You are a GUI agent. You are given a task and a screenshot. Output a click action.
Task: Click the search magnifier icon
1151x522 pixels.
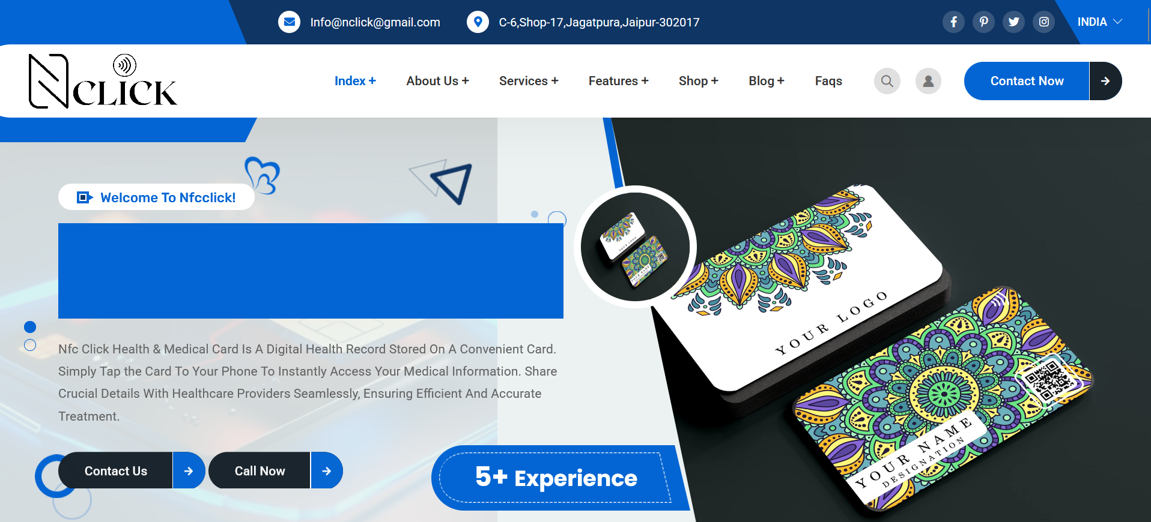point(887,81)
